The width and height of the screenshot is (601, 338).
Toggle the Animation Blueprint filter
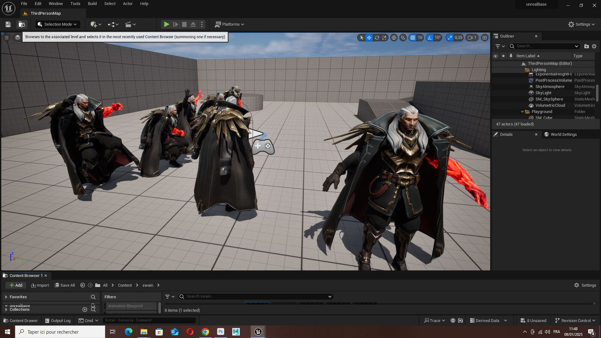pos(130,306)
